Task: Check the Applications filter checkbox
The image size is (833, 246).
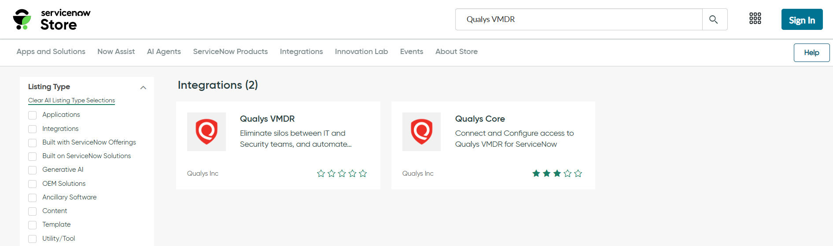Action: point(33,115)
